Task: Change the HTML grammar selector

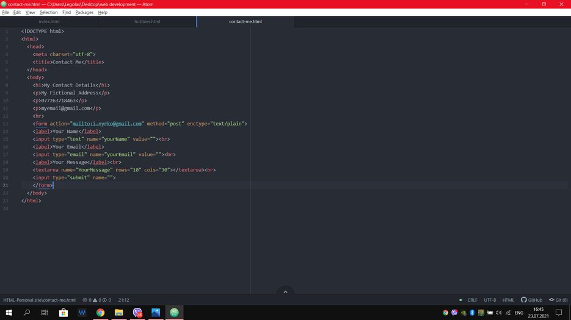Action: point(508,300)
